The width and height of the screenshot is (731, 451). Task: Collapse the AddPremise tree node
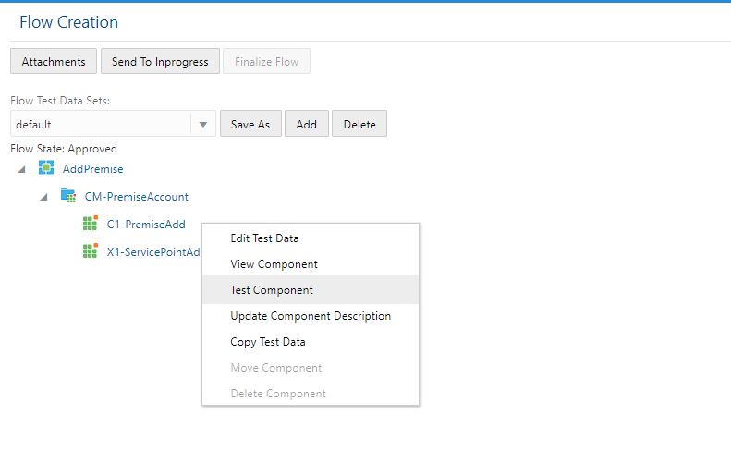pyautogui.click(x=21, y=169)
